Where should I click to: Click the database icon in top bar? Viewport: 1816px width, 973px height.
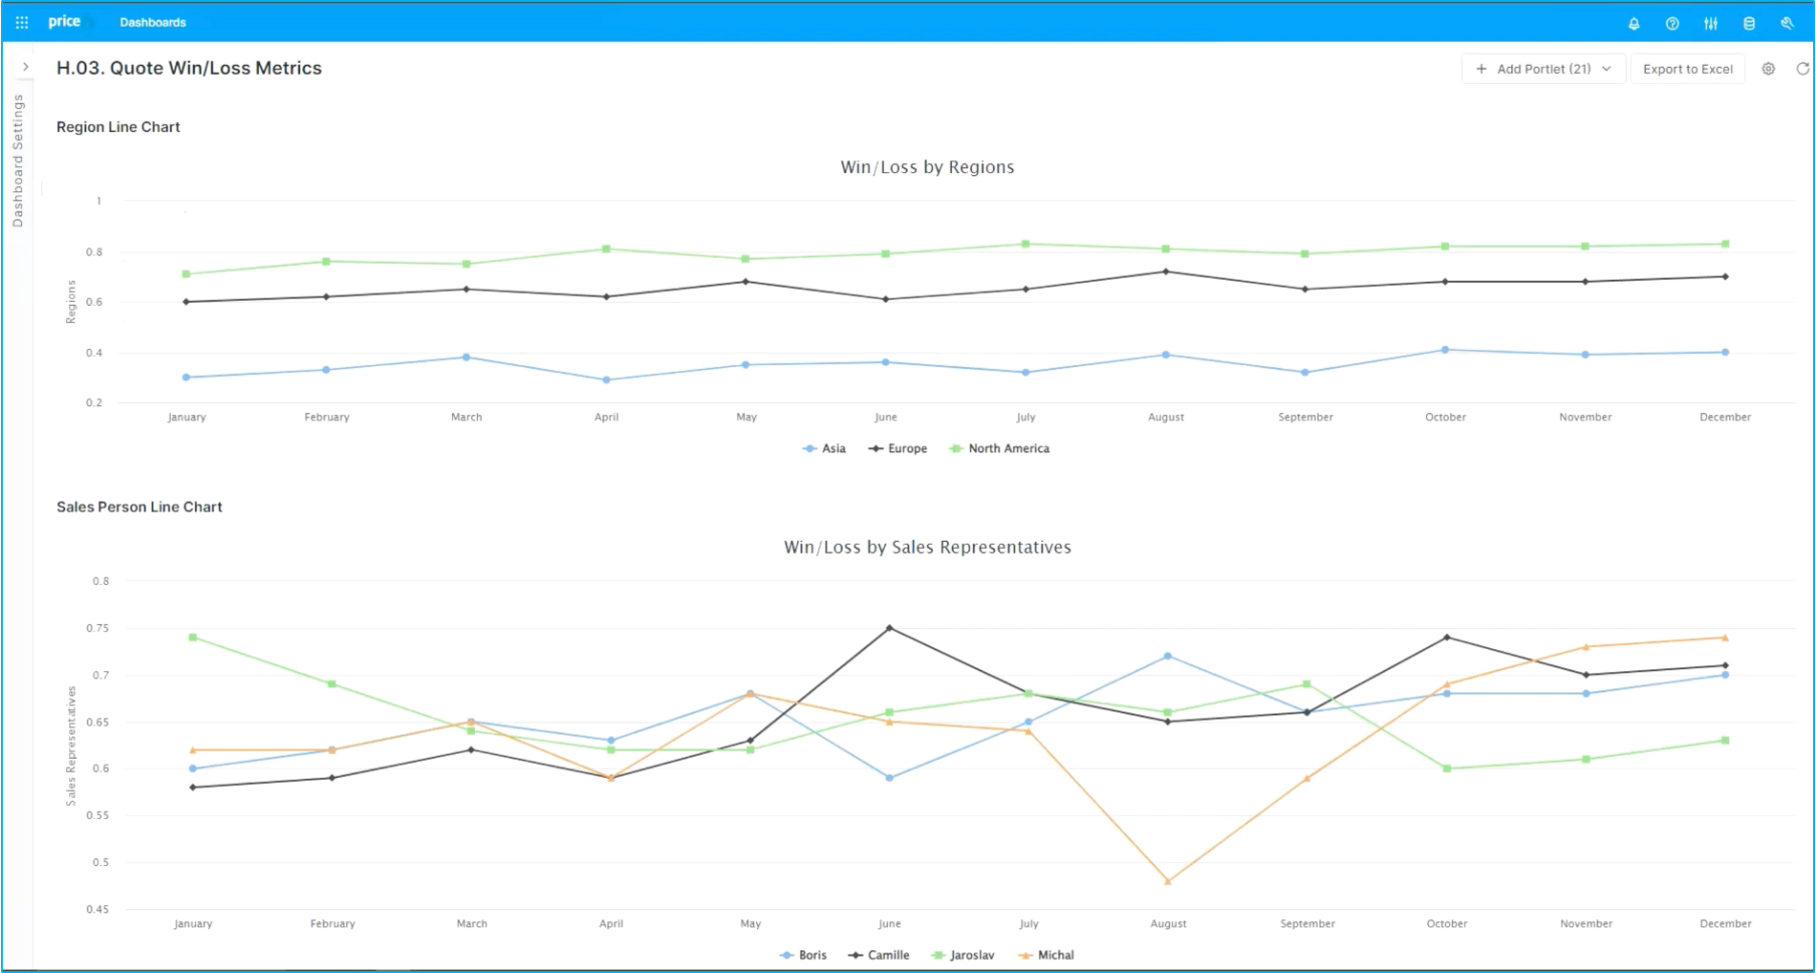click(1749, 23)
